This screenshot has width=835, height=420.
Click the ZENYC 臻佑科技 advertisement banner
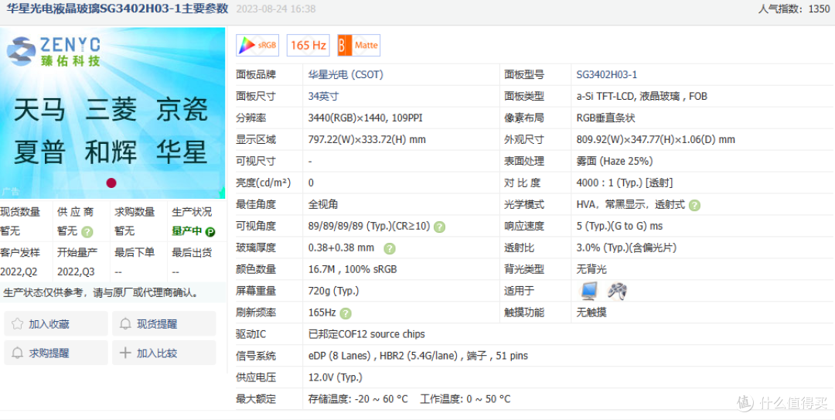click(x=112, y=113)
